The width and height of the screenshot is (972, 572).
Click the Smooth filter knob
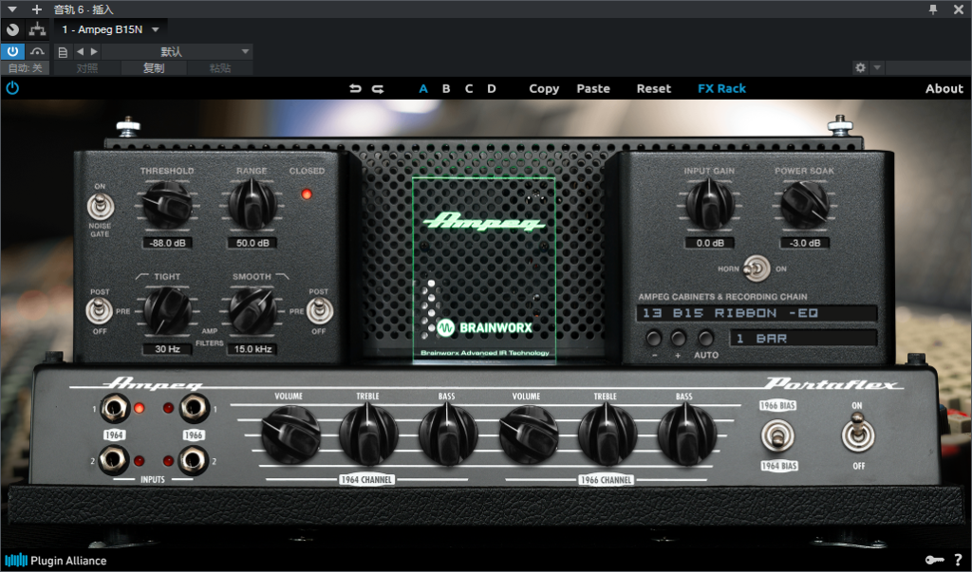[x=252, y=310]
